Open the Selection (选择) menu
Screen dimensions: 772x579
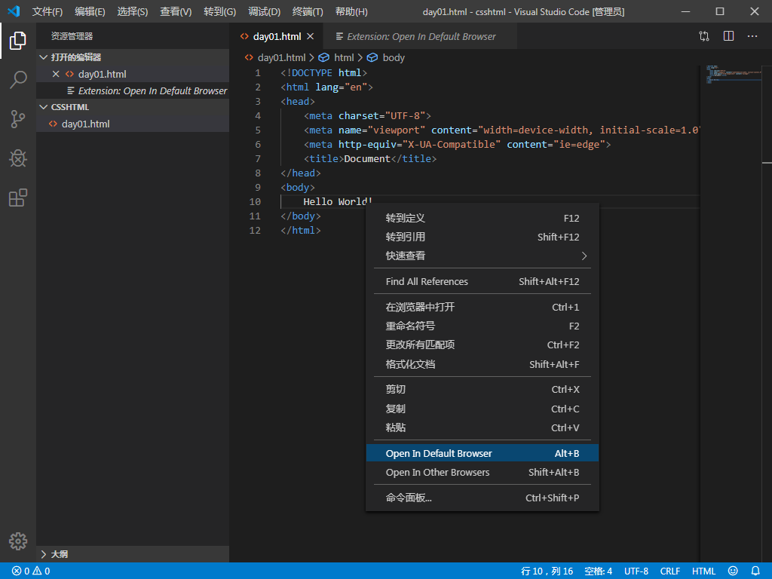tap(133, 11)
